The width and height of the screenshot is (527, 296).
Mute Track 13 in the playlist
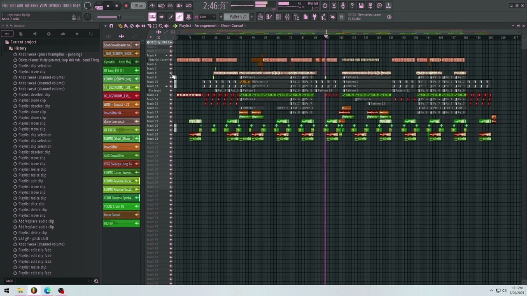click(x=171, y=95)
